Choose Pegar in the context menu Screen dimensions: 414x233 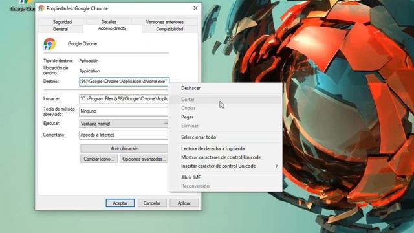pyautogui.click(x=225, y=116)
